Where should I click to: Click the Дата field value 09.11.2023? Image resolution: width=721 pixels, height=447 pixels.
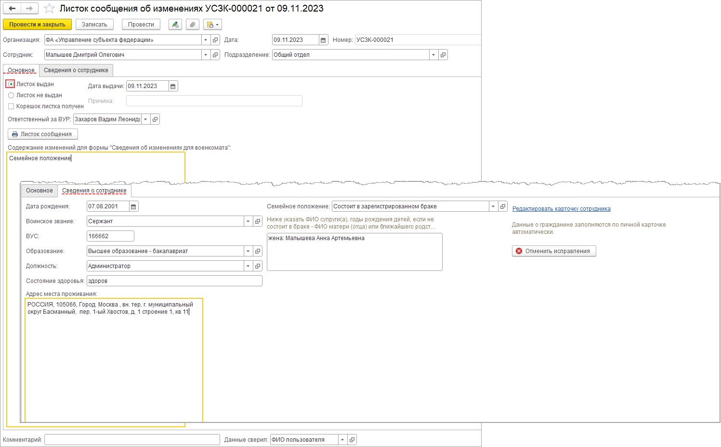[295, 40]
